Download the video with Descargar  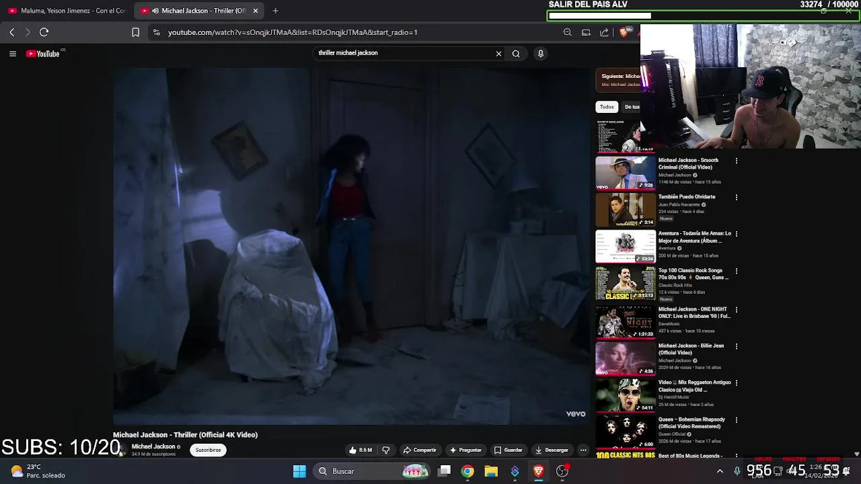tap(552, 450)
